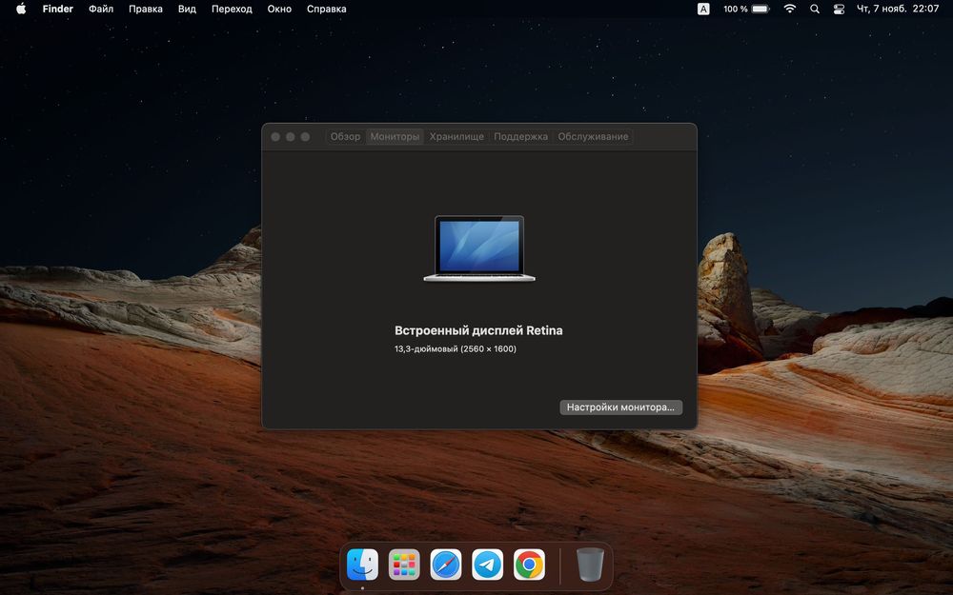
Task: Open Control Center
Action: (x=839, y=9)
